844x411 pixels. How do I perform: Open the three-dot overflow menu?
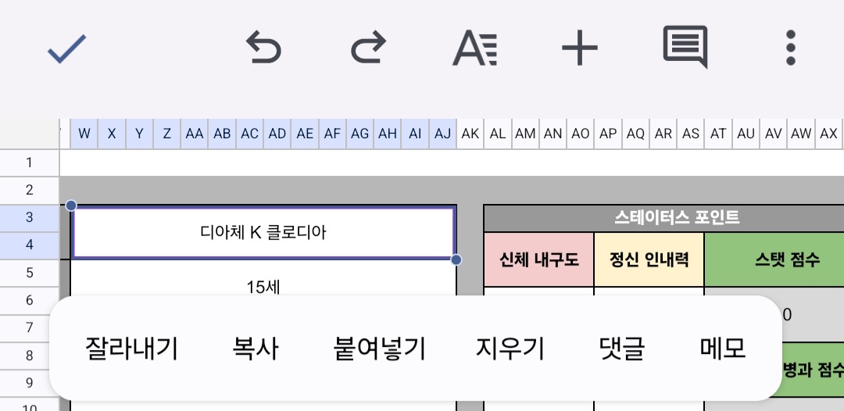tap(790, 48)
